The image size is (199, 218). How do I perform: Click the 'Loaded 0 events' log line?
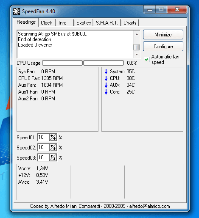35,45
